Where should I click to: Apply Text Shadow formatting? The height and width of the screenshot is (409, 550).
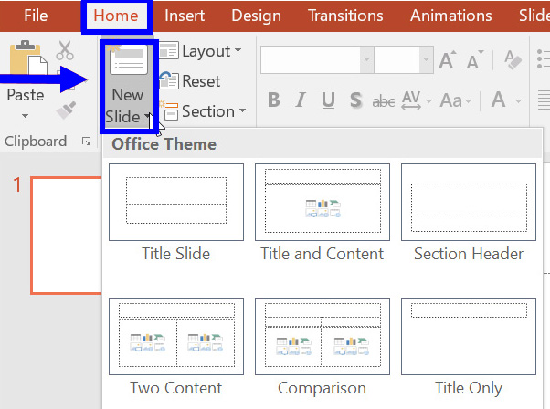pos(354,100)
